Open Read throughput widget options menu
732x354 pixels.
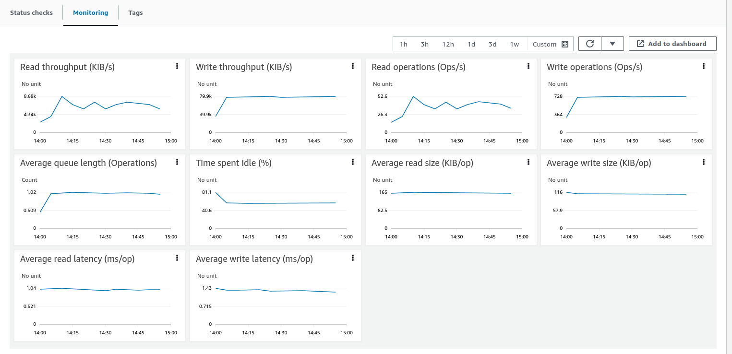pos(177,66)
